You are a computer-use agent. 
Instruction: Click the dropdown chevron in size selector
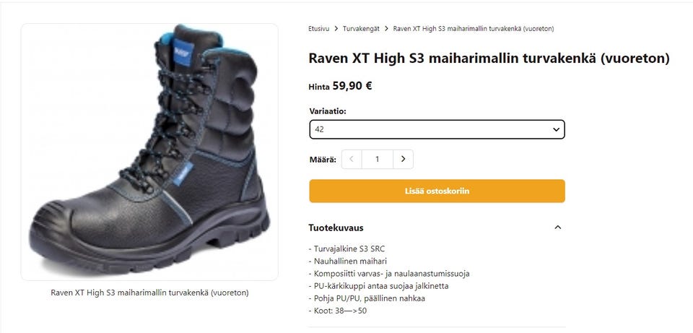(556, 129)
